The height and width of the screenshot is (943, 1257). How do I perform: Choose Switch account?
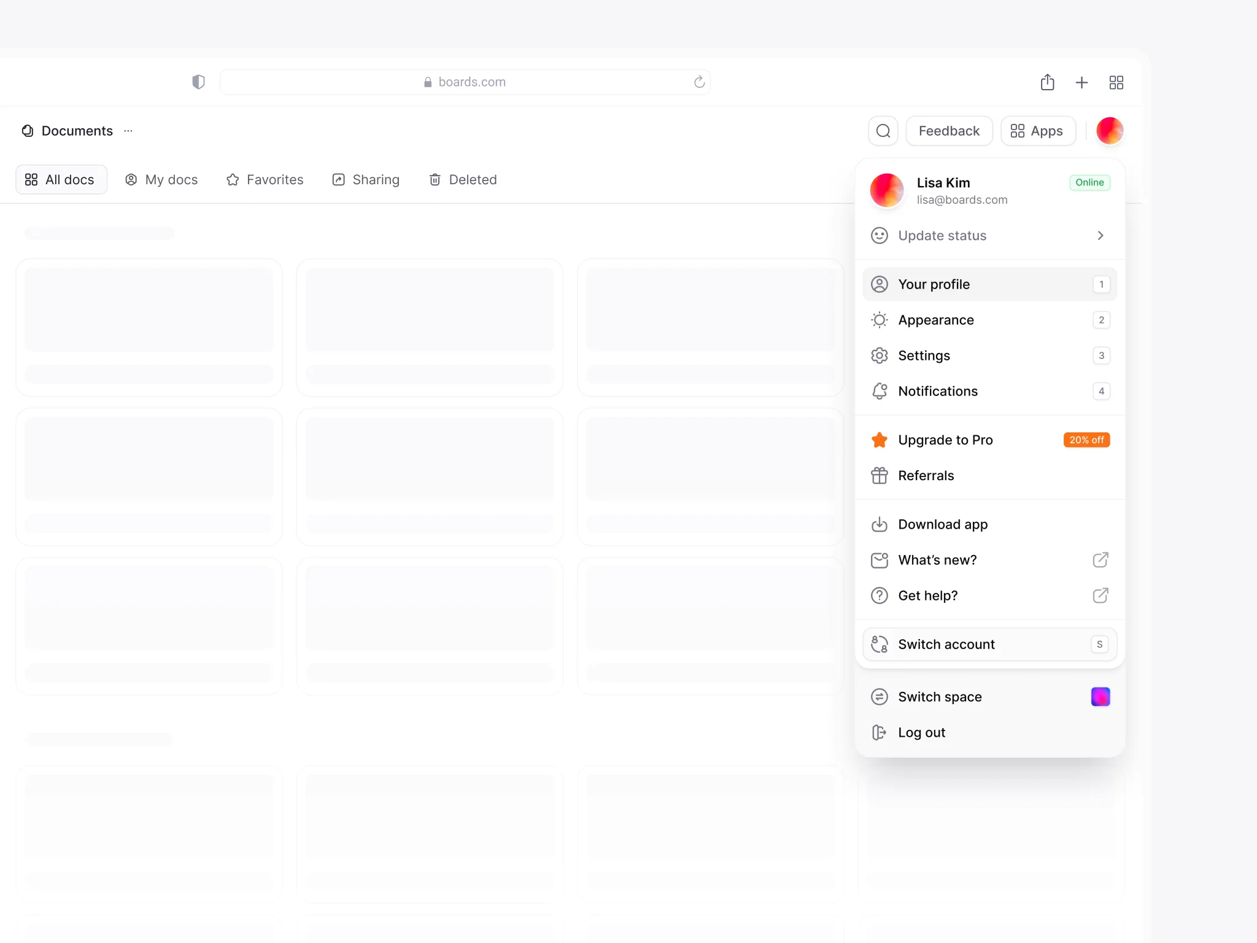989,644
